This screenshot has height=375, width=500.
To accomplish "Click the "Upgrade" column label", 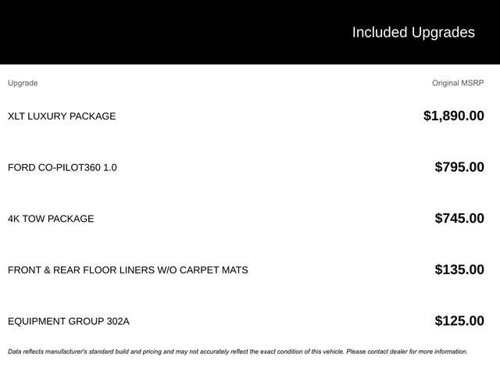I will click(x=23, y=83).
